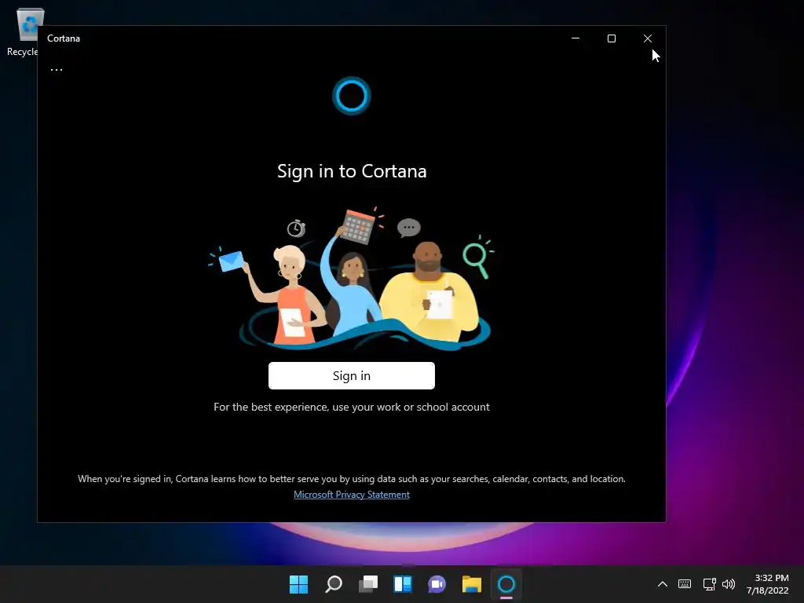Open the Cortana three-dot menu
Viewport: 804px width, 603px height.
[x=57, y=69]
